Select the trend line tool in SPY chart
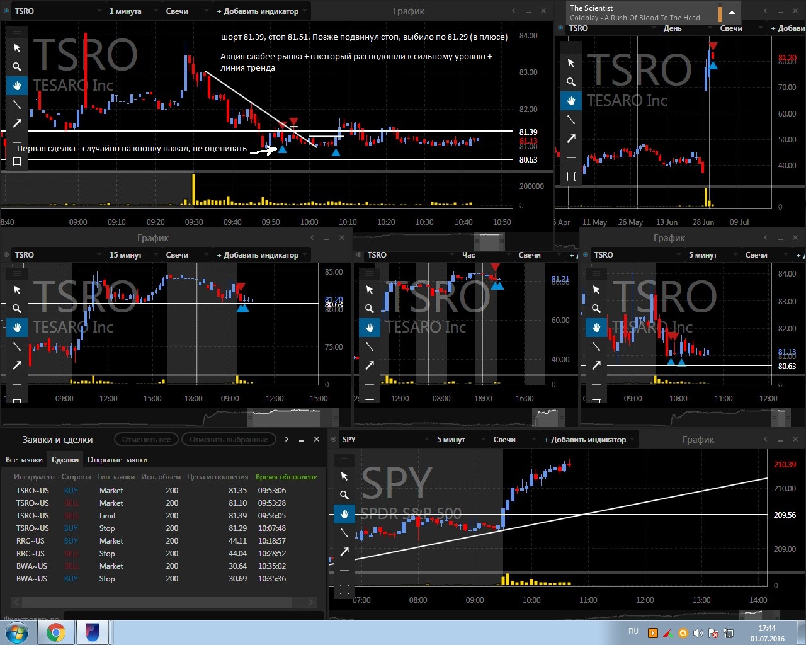 point(344,533)
